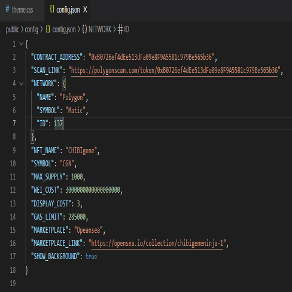Click the yellow braces icon in breadcrumb
This screenshot has width=292, height=292.
(x=48, y=29)
